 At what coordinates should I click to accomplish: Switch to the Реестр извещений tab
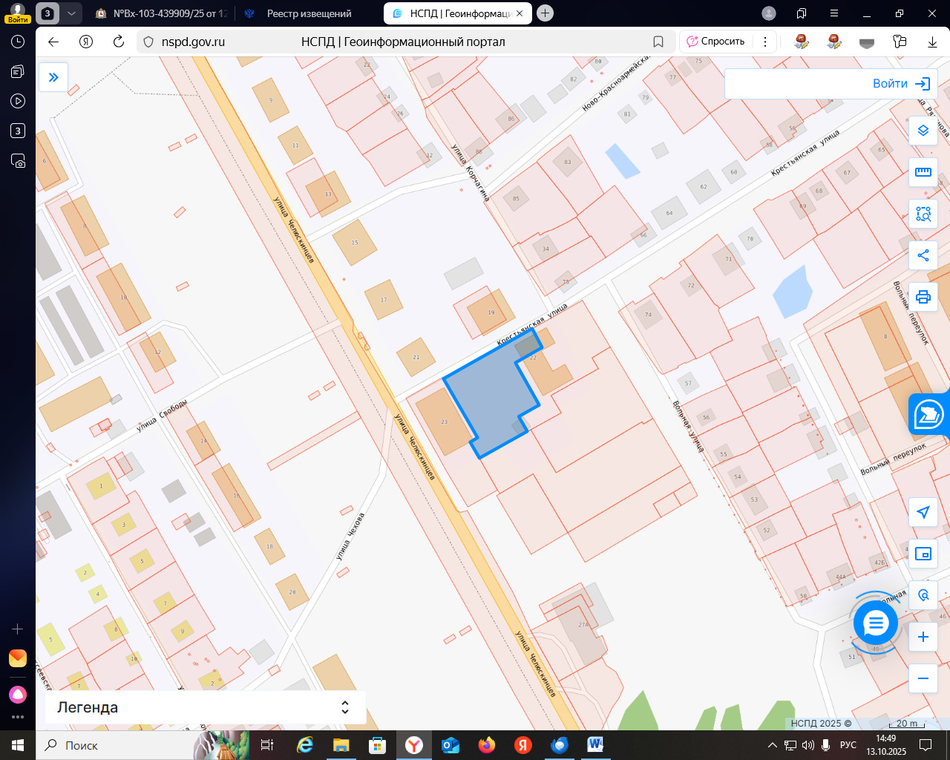307,13
